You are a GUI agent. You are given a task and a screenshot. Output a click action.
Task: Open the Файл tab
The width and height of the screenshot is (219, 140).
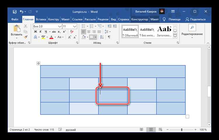pyautogui.click(x=15, y=19)
